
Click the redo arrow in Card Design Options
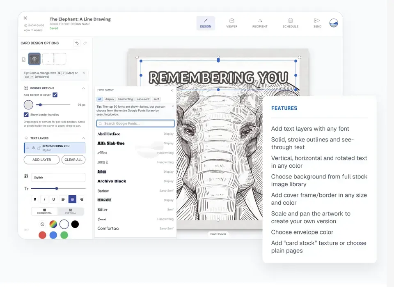click(85, 43)
